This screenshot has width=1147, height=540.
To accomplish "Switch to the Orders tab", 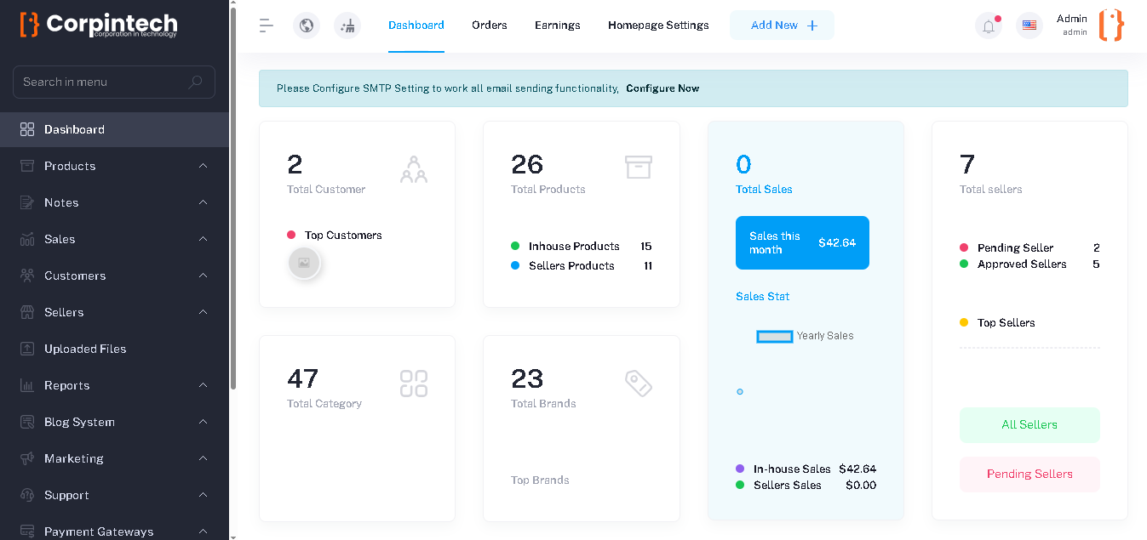I will pos(490,26).
